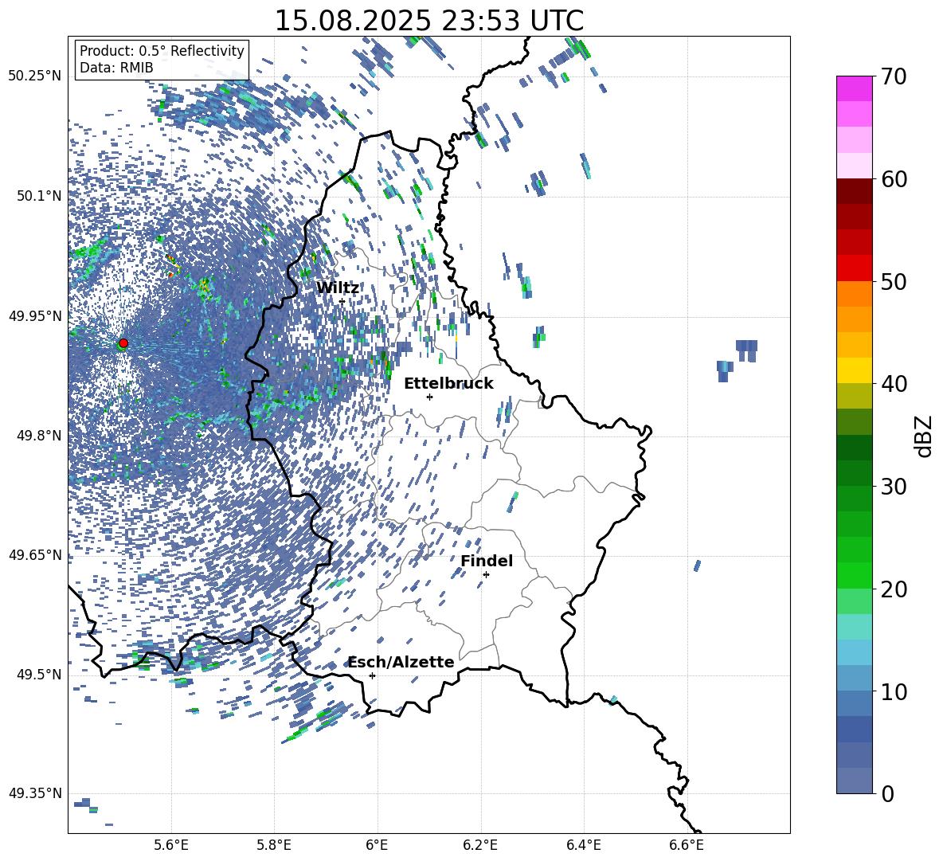Screen dimensions: 943x861
Task: Click colorbar tick label 60
Action: (894, 178)
